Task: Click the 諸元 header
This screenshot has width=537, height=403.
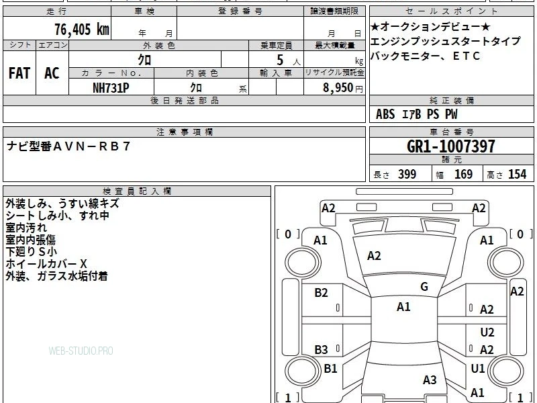Action: (451, 160)
